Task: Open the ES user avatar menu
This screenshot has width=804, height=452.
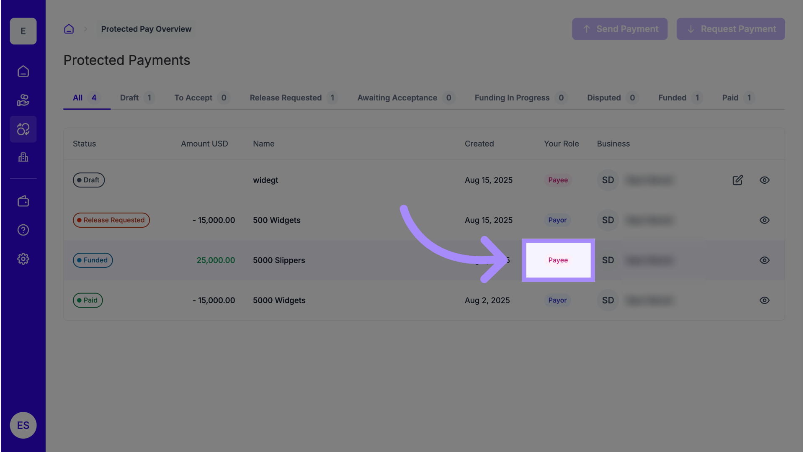Action: pyautogui.click(x=23, y=425)
